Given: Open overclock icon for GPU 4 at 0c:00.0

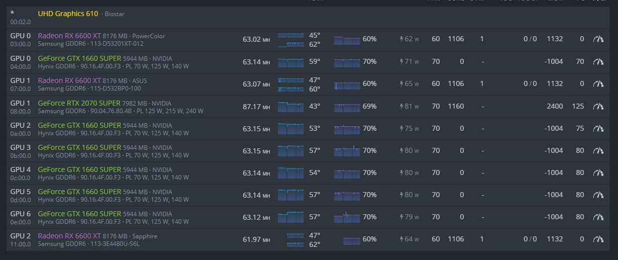Looking at the screenshot, I should tap(598, 173).
